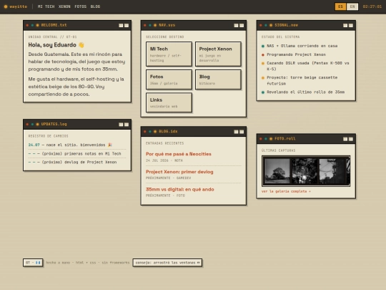Click the 'ENTRADAS RECIENTES' label

point(165,143)
